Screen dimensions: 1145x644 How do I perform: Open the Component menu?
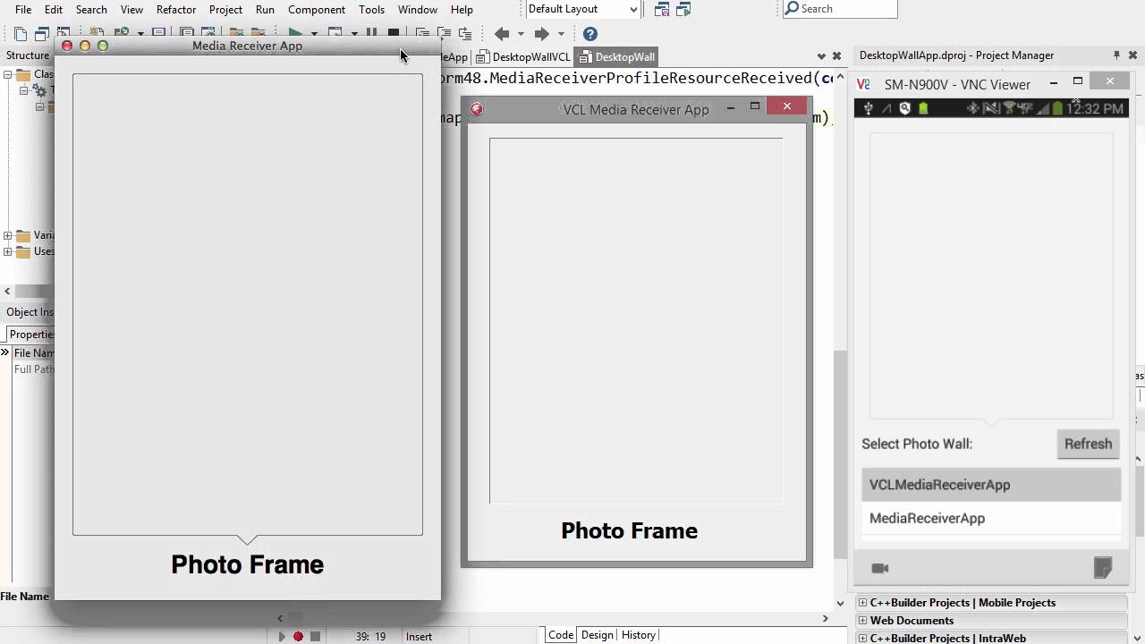pyautogui.click(x=316, y=10)
